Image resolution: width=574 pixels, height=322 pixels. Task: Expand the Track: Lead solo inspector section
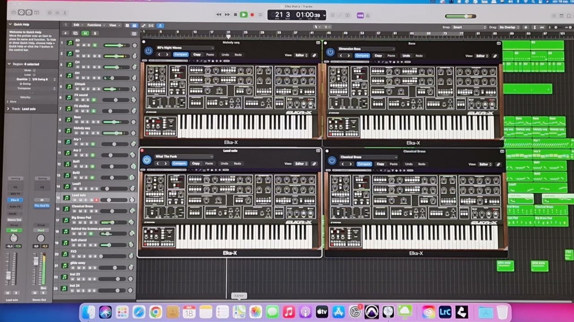point(9,109)
